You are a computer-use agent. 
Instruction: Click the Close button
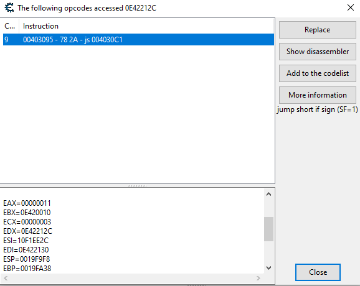pyautogui.click(x=318, y=272)
